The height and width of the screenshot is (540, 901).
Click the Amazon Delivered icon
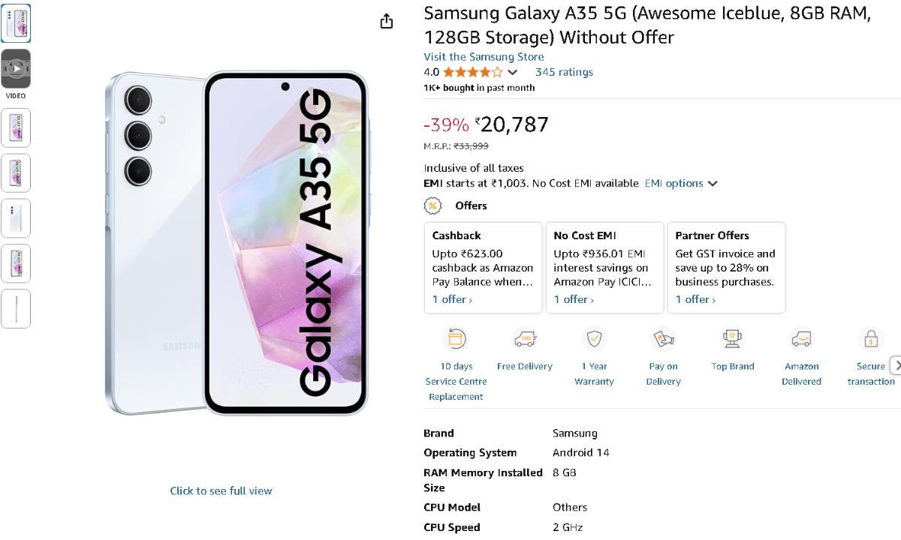click(x=801, y=340)
